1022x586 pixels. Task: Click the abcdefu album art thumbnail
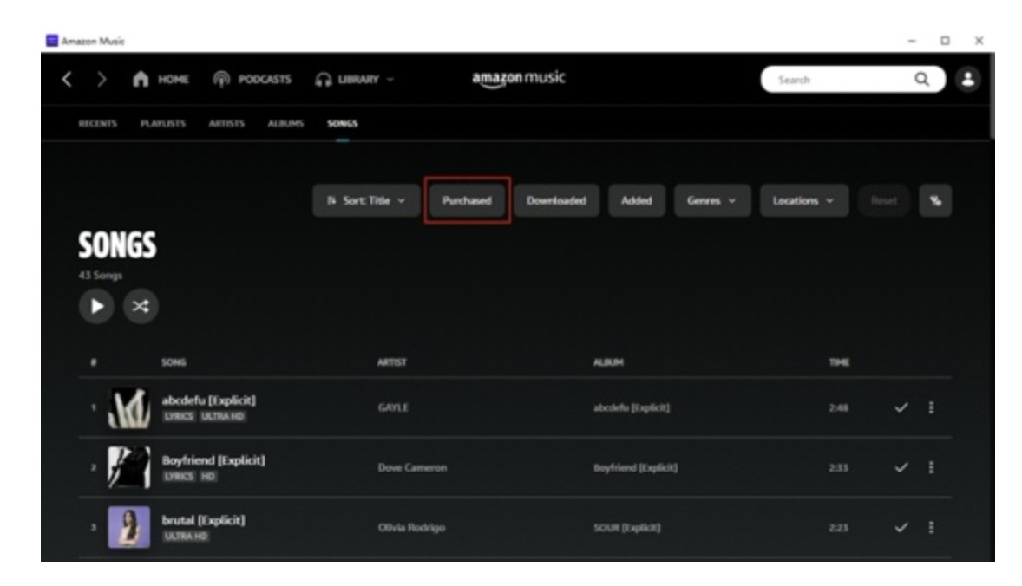[x=129, y=407]
